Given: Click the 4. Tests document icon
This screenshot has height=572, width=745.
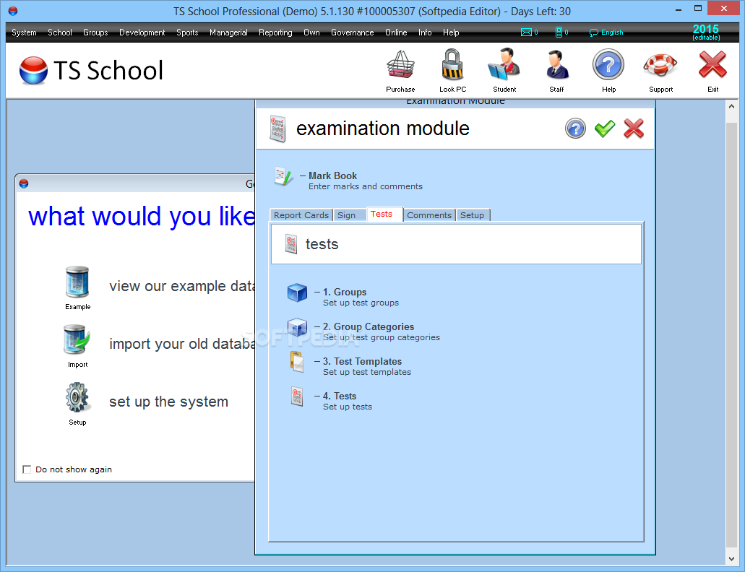Looking at the screenshot, I should coord(297,396).
